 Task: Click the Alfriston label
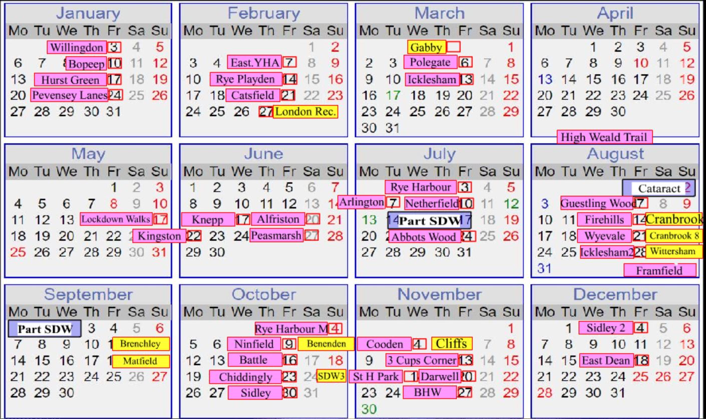coord(278,219)
